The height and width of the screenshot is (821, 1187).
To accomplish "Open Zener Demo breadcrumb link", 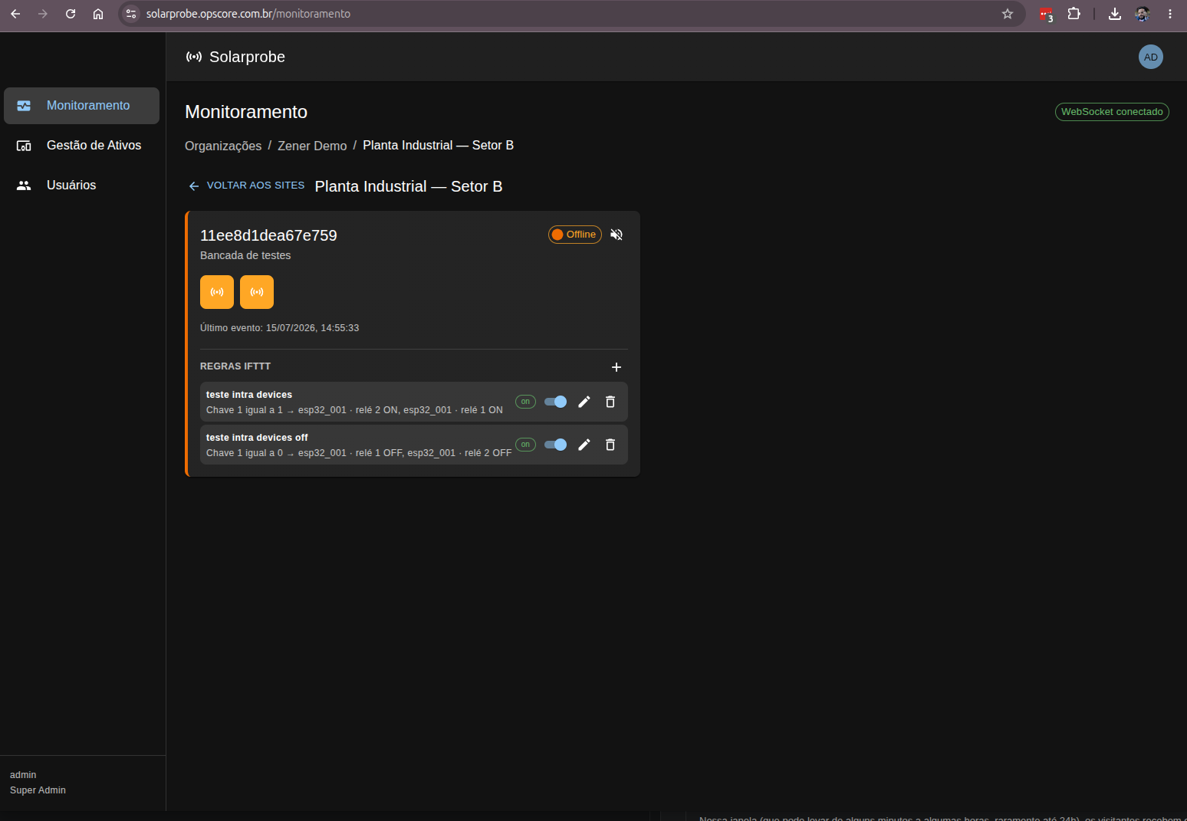I will [x=312, y=146].
